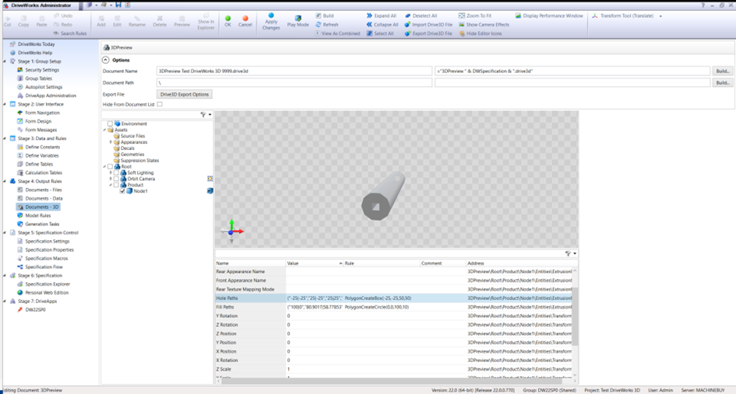The width and height of the screenshot is (736, 394).
Task: Click Build button for Document Path
Action: coord(722,82)
